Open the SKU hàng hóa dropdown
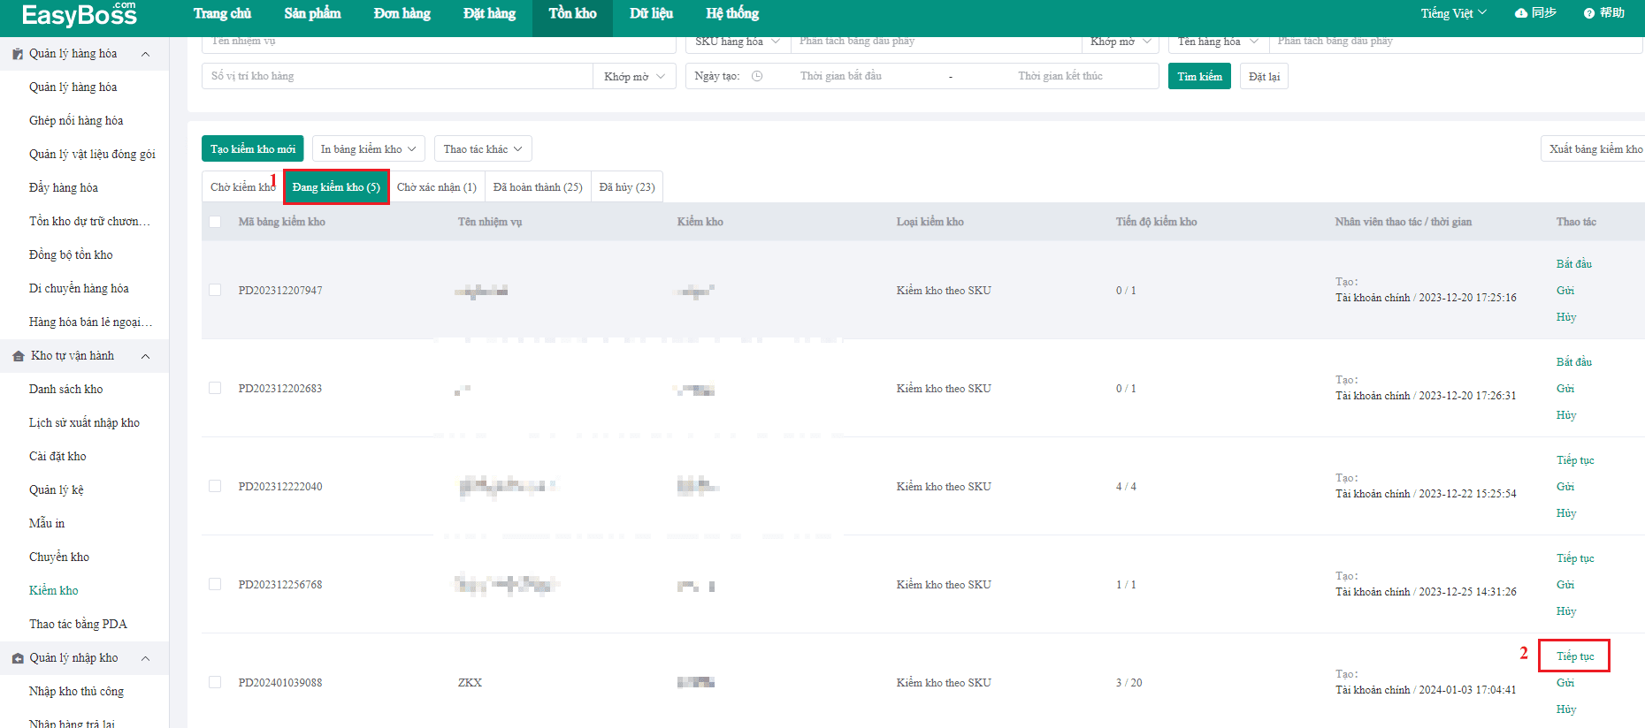 pos(738,42)
